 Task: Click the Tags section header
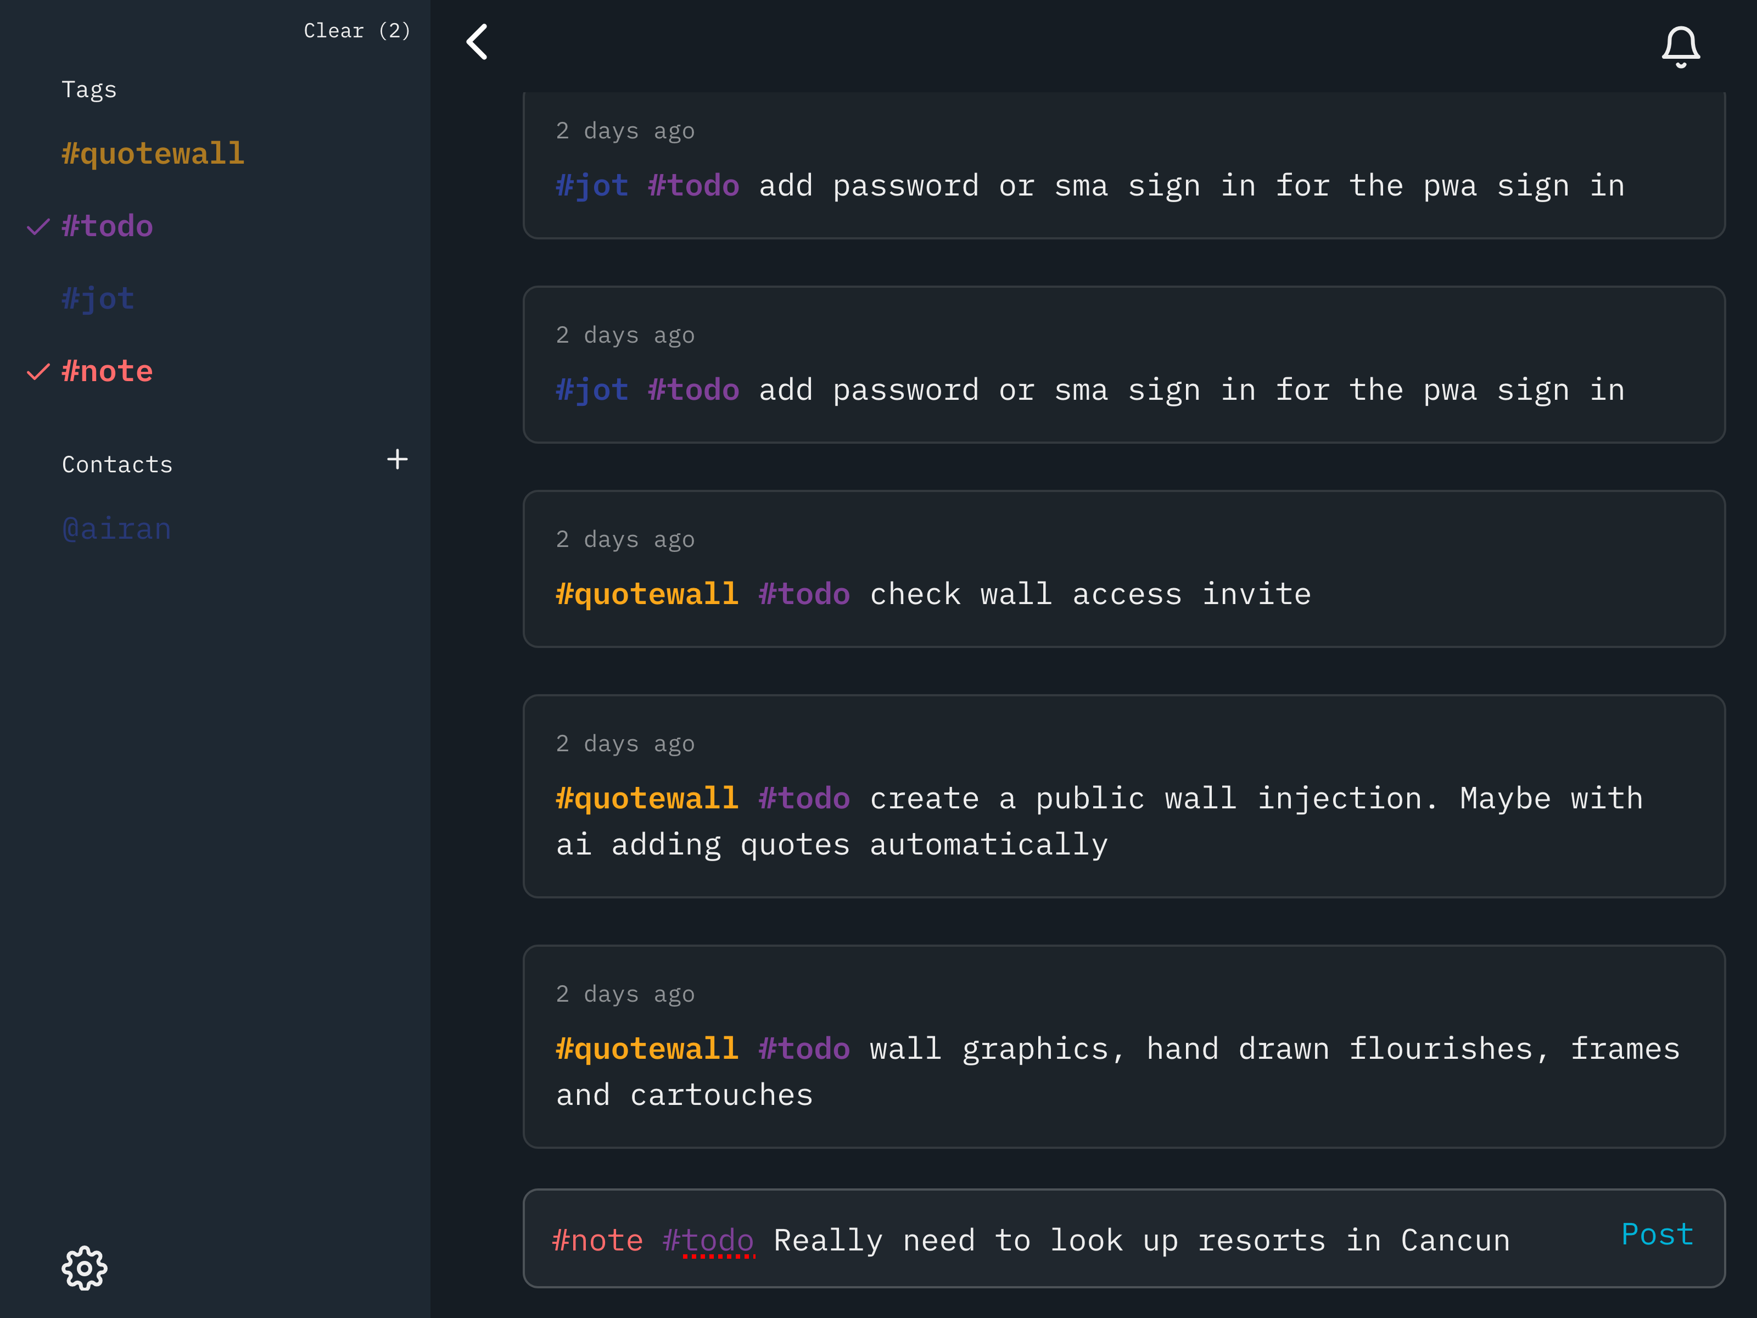(x=89, y=90)
